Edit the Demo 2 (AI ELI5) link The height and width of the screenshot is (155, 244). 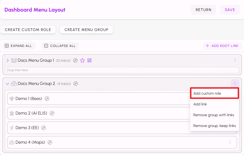click(x=52, y=113)
